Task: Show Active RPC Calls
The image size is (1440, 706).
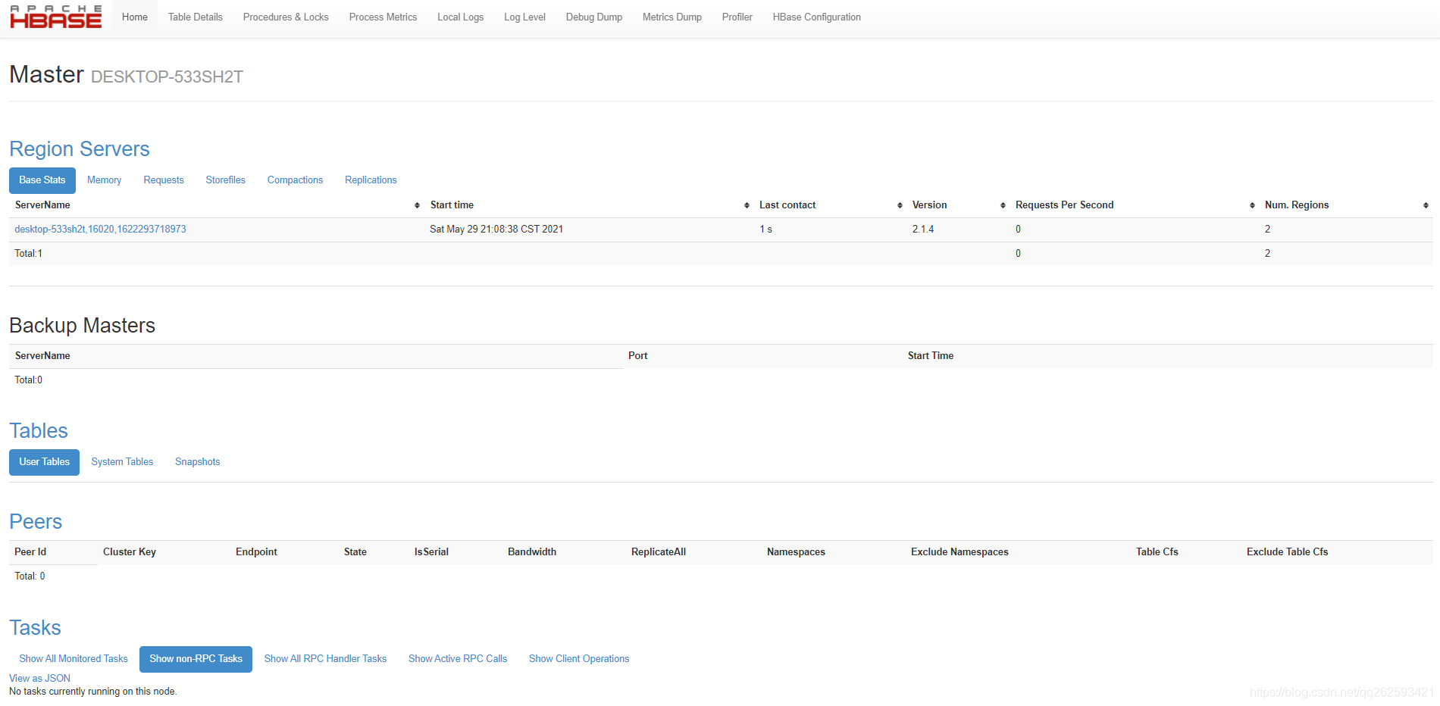Action: pyautogui.click(x=458, y=659)
